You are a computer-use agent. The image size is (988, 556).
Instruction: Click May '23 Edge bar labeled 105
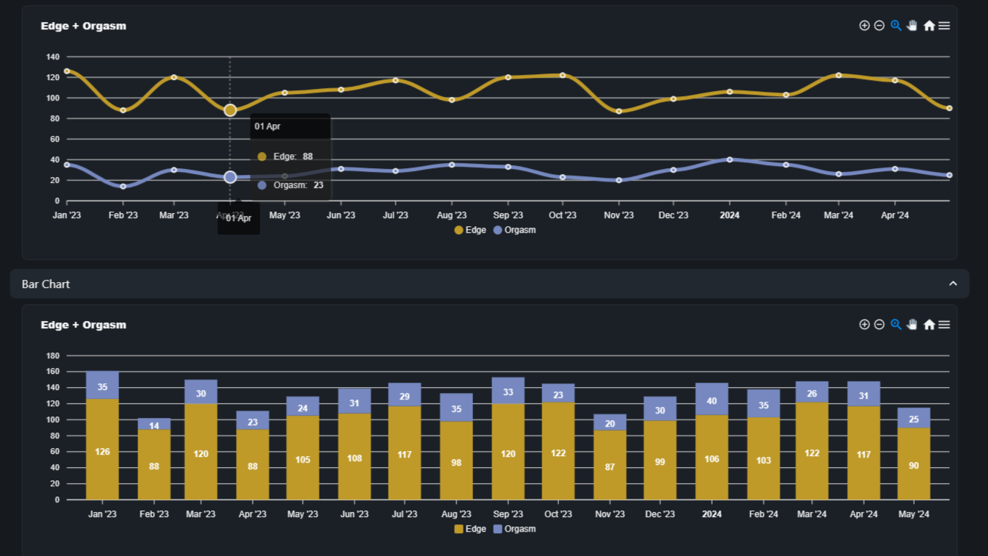click(x=303, y=458)
